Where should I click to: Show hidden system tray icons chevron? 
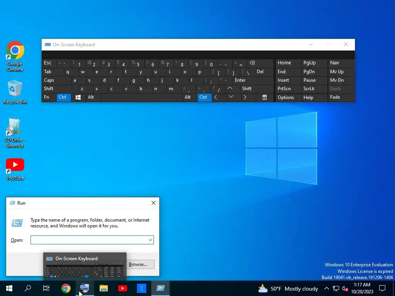point(326,288)
